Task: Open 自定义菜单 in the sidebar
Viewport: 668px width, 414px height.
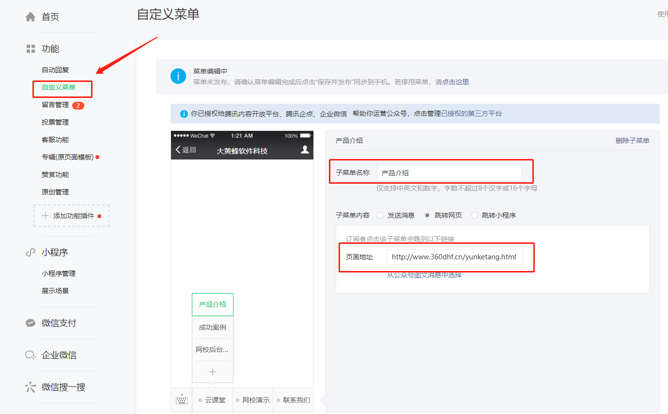Action: (x=59, y=87)
